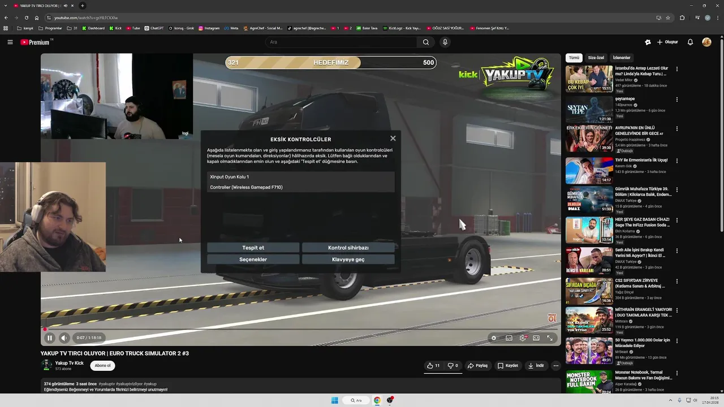Toggle autoplay switch in the player controls
This screenshot has width=724, height=407.
coord(494,338)
